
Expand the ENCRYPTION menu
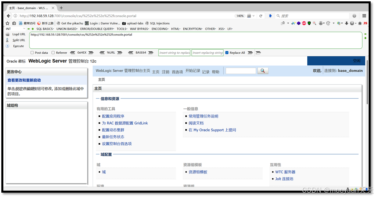coord(192,29)
